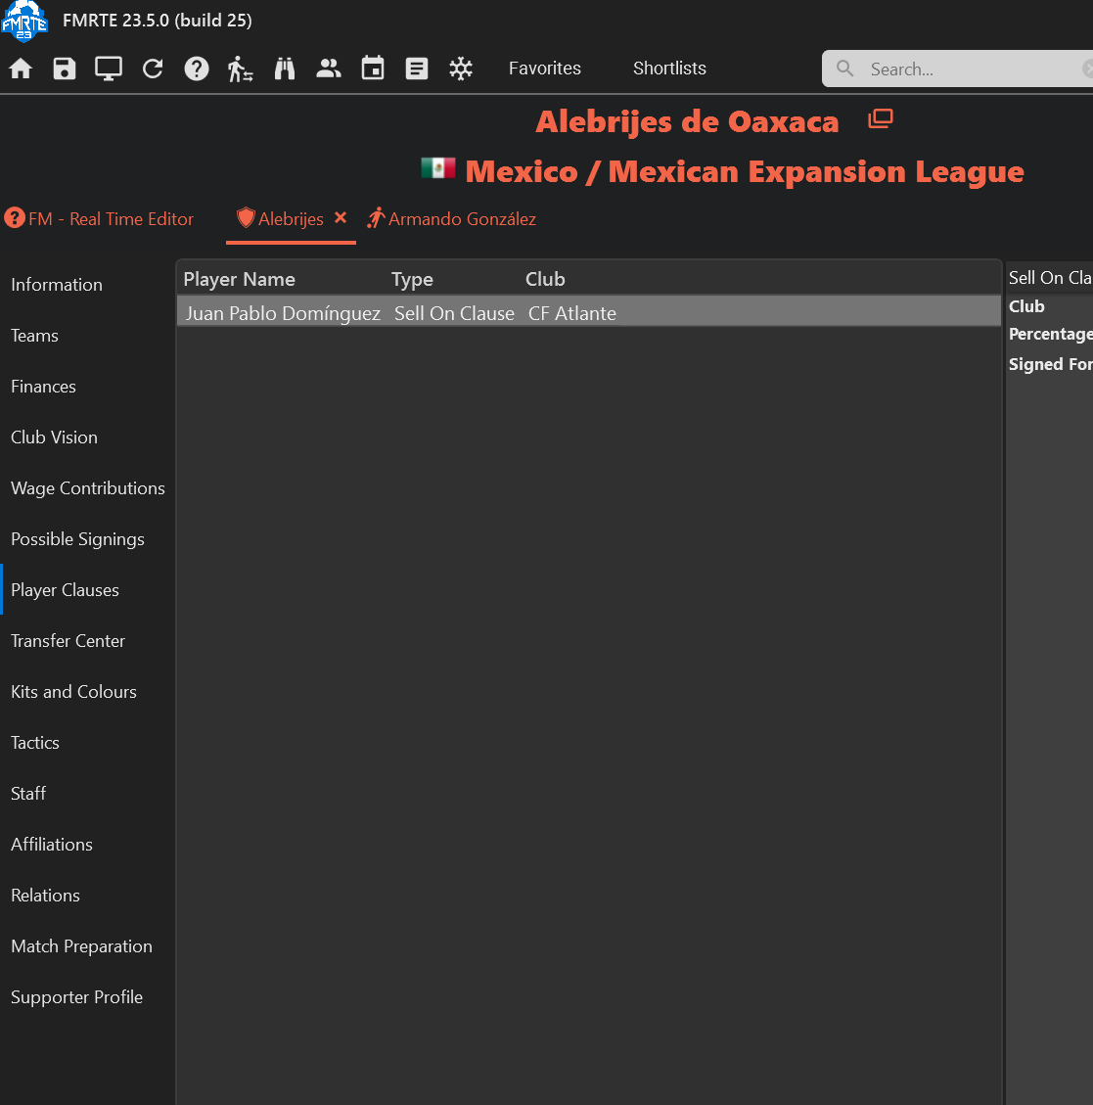Click the Sell On Clause type cell
Image resolution: width=1093 pixels, height=1105 pixels.
point(455,313)
